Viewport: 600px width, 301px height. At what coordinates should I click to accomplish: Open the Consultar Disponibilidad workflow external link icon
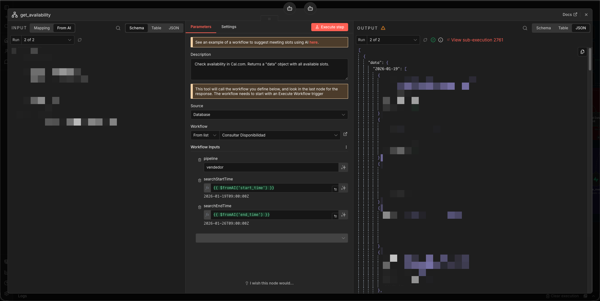[345, 134]
